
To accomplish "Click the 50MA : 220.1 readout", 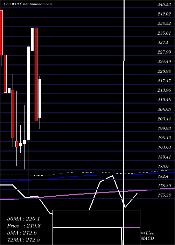I will [x=24, y=219].
